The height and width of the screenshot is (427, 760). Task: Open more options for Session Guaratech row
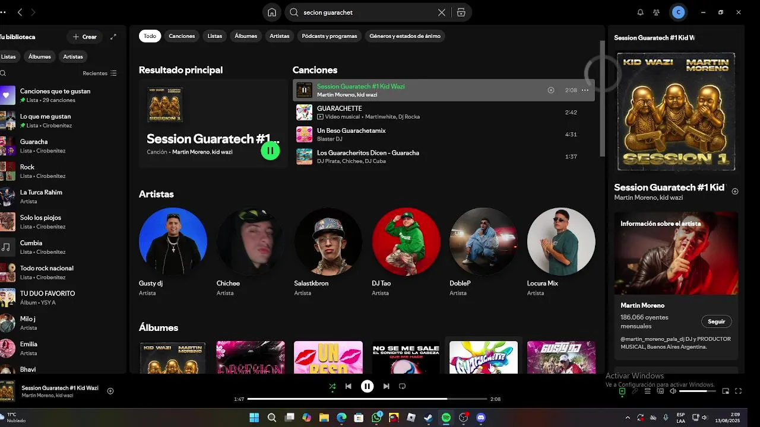[x=585, y=90]
